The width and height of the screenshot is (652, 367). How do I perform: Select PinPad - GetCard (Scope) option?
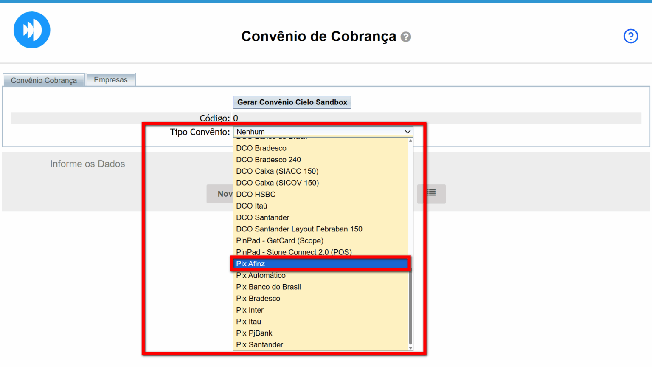(x=280, y=240)
